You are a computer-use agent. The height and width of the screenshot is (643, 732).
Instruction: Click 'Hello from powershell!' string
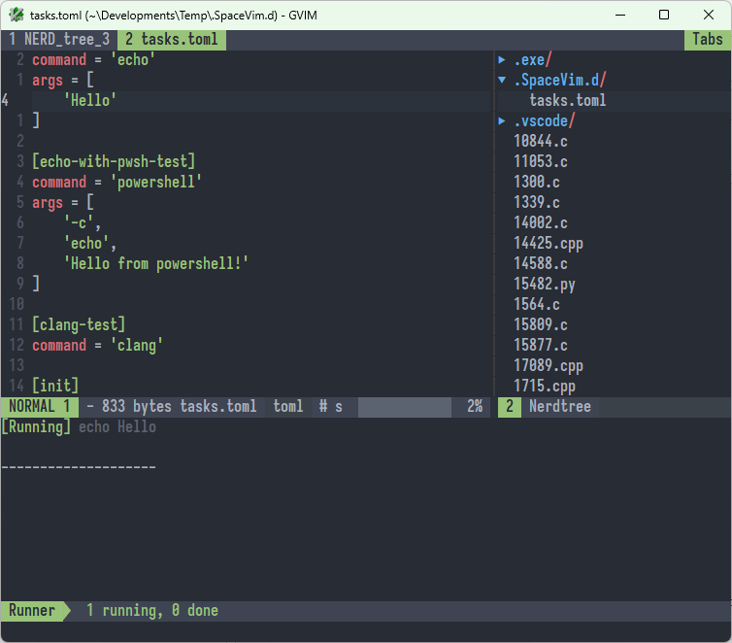(156, 264)
